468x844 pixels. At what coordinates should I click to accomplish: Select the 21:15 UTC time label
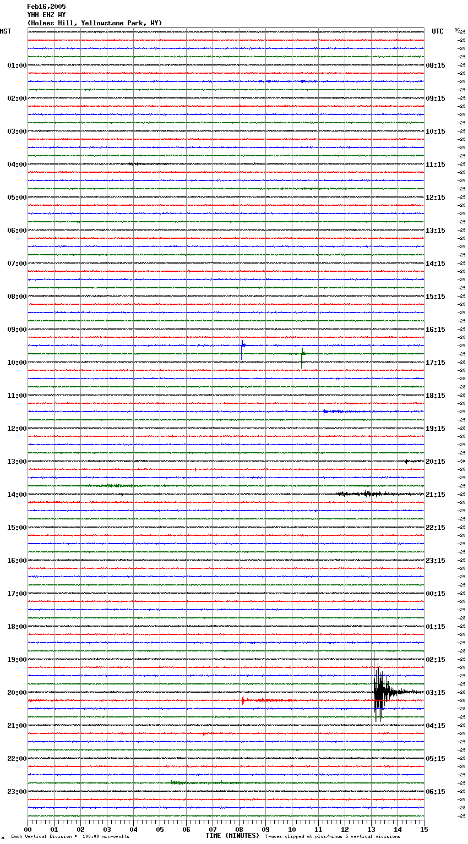tap(436, 495)
